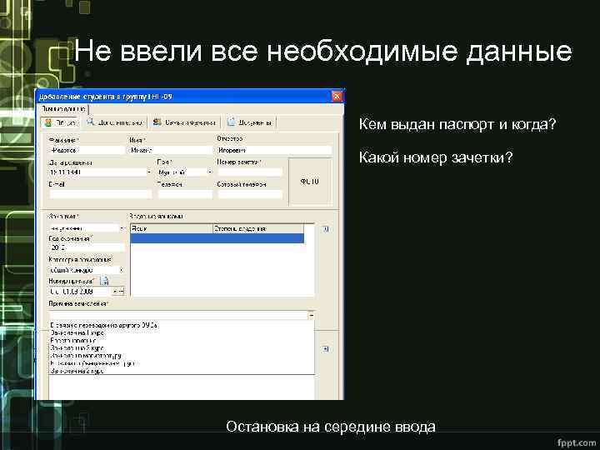Click the empty Номер зачетки field
Screen dimensions: 600x450
[x=250, y=172]
